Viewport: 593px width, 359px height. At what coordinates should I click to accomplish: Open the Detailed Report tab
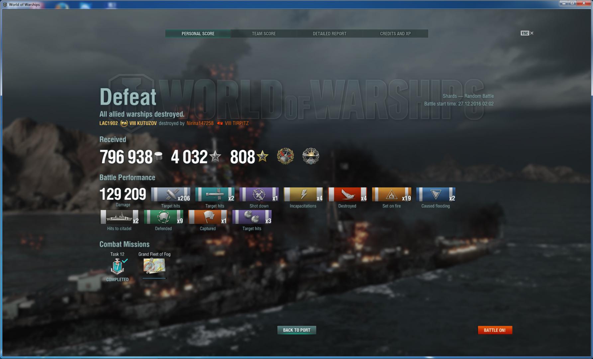329,34
